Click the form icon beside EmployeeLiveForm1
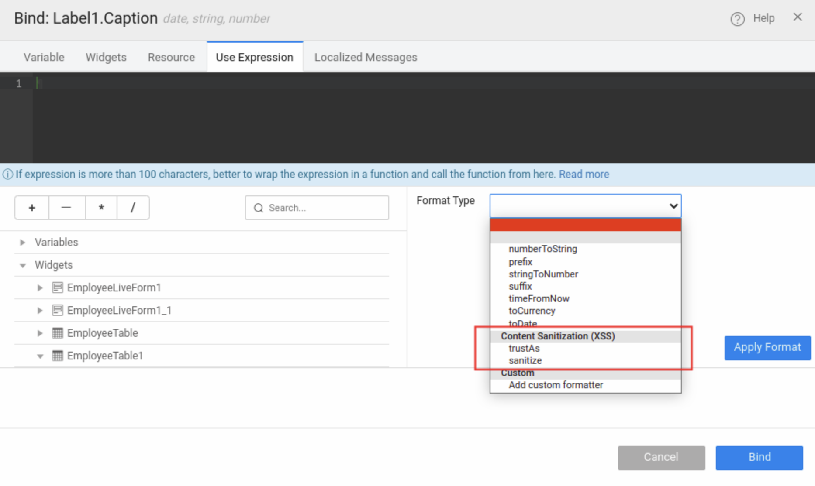Screen dimensions: 815x486 coord(58,287)
